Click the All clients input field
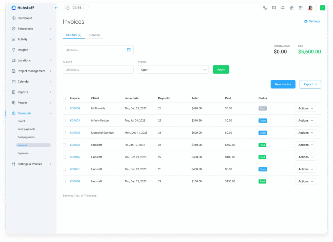 [98, 70]
